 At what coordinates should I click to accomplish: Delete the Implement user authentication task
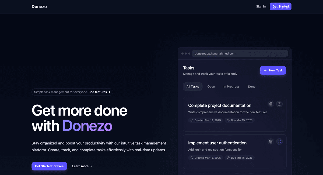click(x=271, y=141)
